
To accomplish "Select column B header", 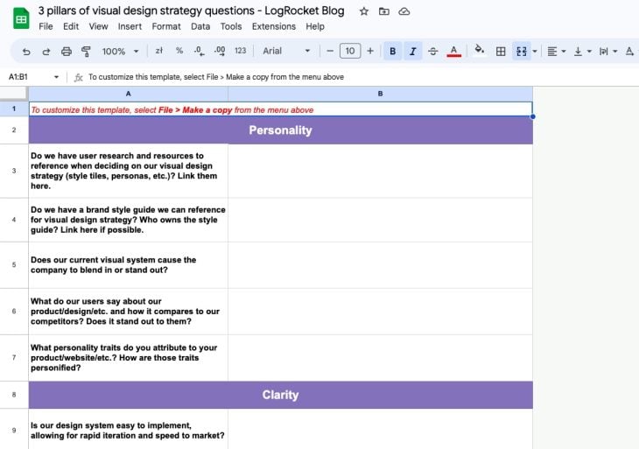I will pos(380,94).
